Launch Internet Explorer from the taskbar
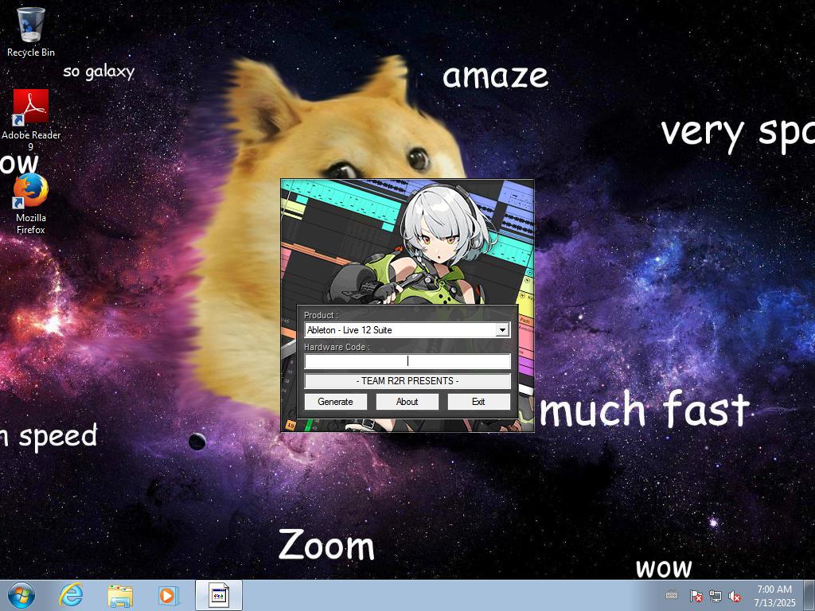 pyautogui.click(x=71, y=595)
